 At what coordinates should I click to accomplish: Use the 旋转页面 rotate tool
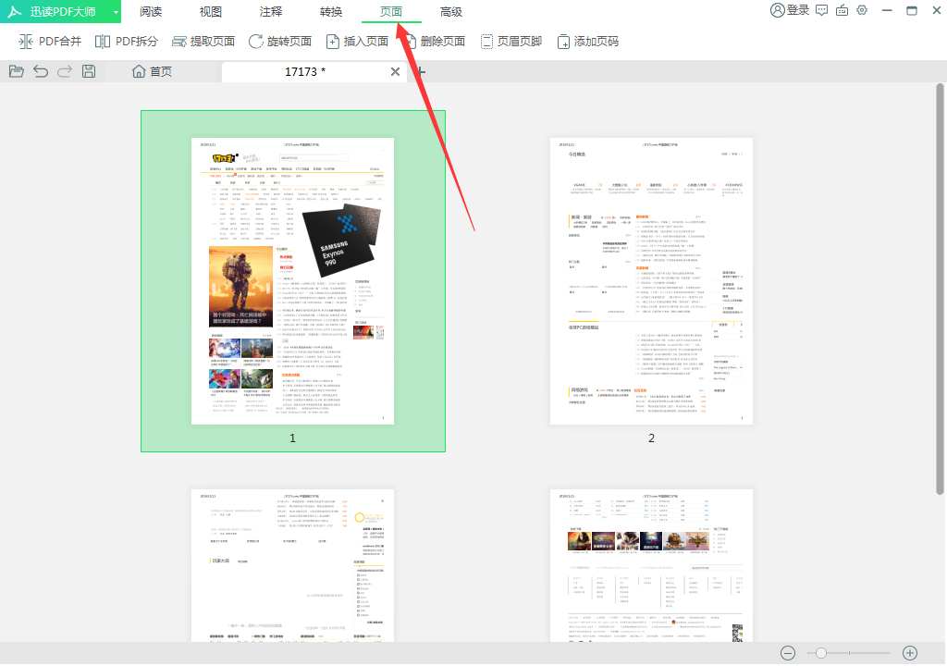click(x=279, y=41)
